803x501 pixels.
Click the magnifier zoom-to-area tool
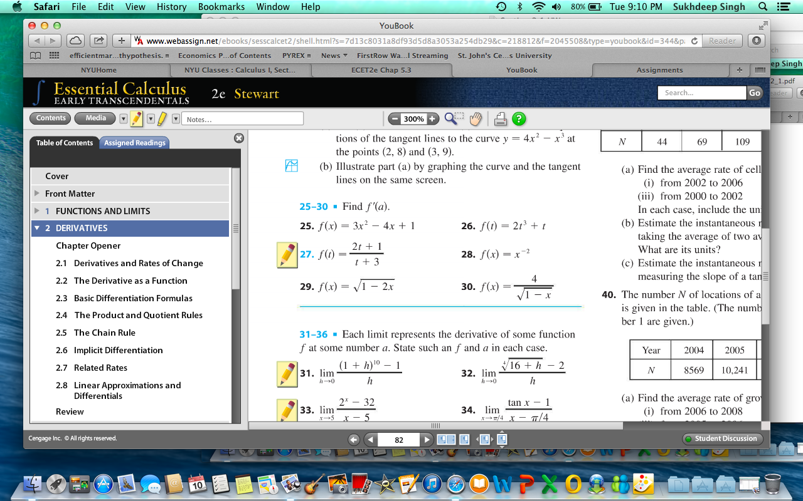[454, 118]
